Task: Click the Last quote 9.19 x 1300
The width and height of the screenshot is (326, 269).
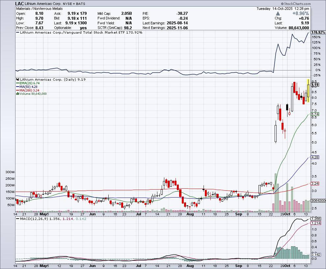Action: 76,23
